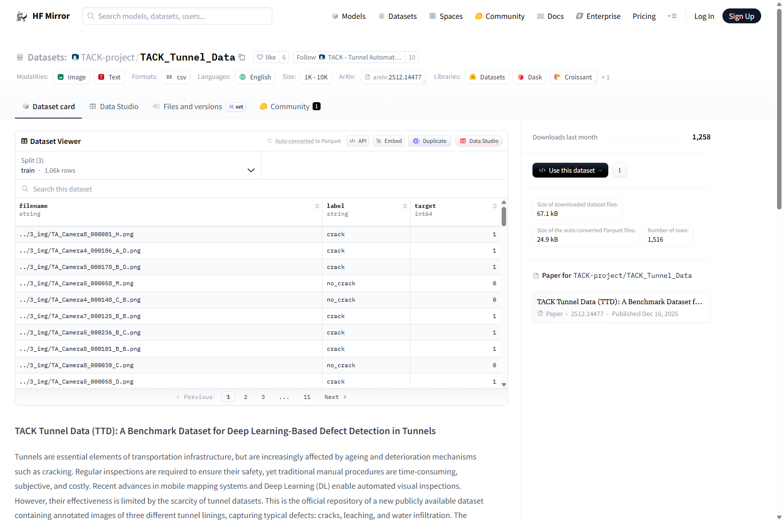This screenshot has height=521, width=783.
Task: Filter by csv format tag
Action: (x=176, y=77)
